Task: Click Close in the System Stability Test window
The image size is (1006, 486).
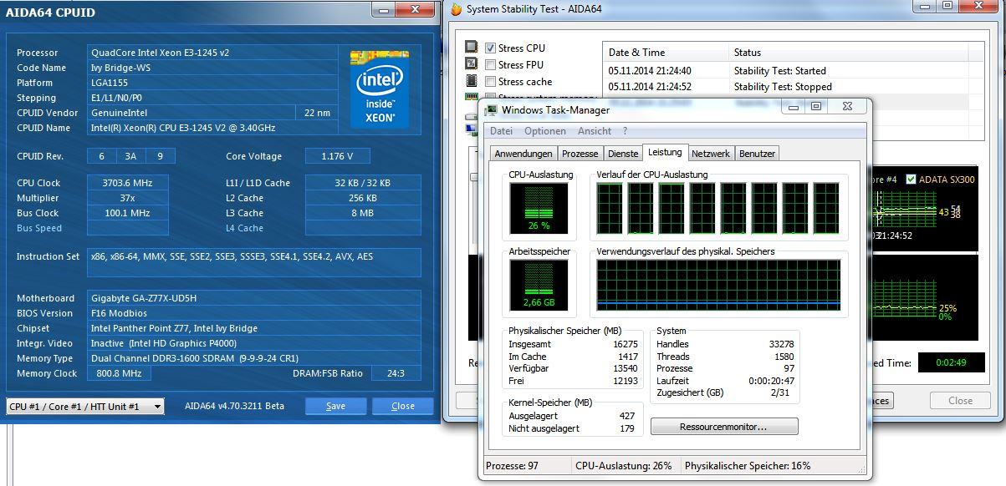Action: coord(960,401)
